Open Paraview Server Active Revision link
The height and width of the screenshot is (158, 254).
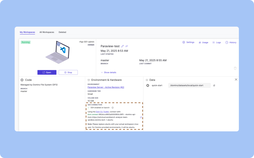click(106, 87)
